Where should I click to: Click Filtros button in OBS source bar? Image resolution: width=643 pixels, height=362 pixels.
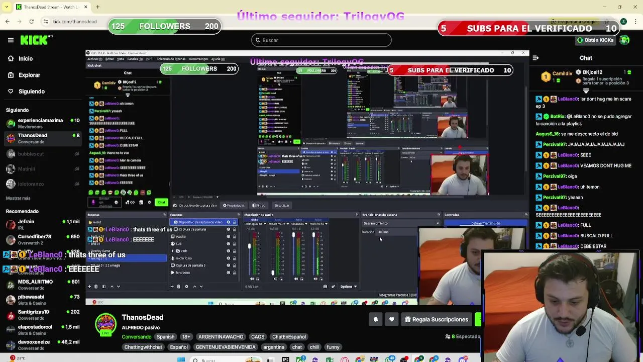tap(259, 205)
